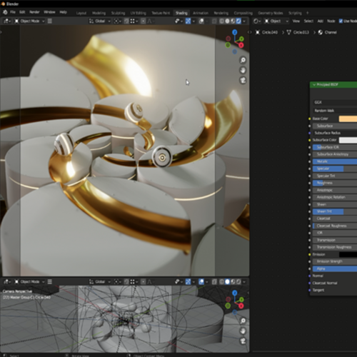Select solid shading mode in the bottom viewport
This screenshot has height=357, width=357.
pyautogui.click(x=227, y=282)
